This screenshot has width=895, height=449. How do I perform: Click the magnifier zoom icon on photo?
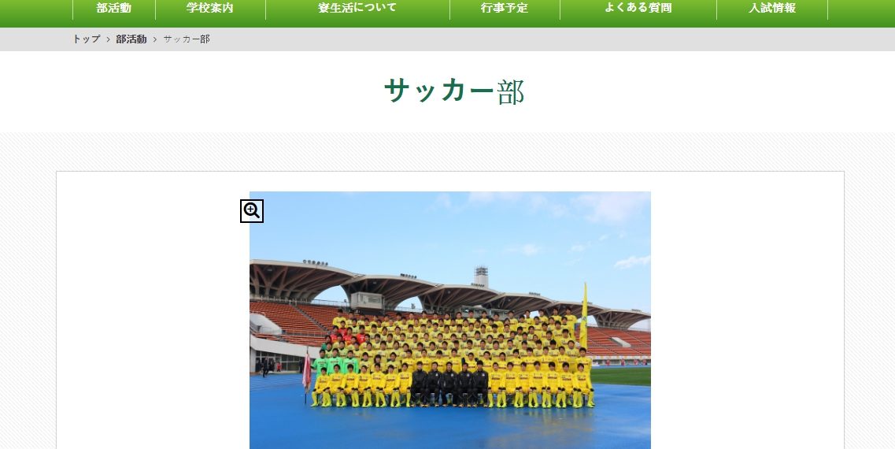[252, 211]
